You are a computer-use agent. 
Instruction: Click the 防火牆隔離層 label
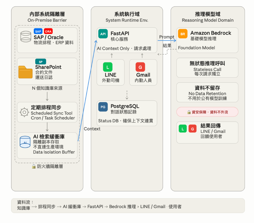coord(50,166)
